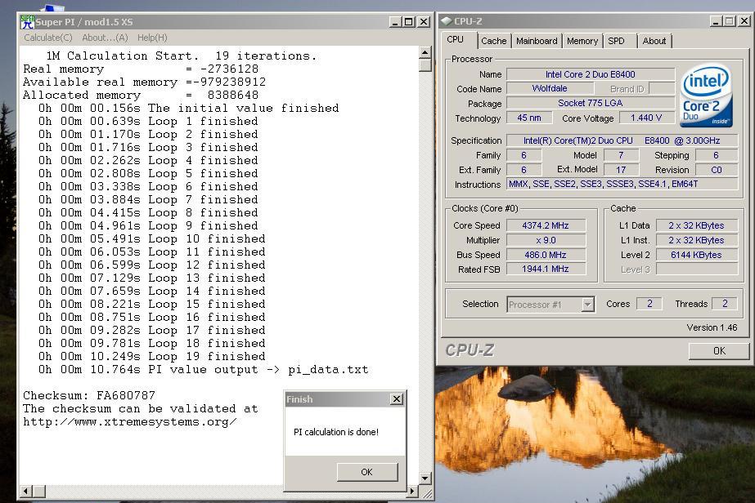Screen dimensions: 755x503
Task: Click the http://www.xtremesystems.org/ text
Action: 129,421
